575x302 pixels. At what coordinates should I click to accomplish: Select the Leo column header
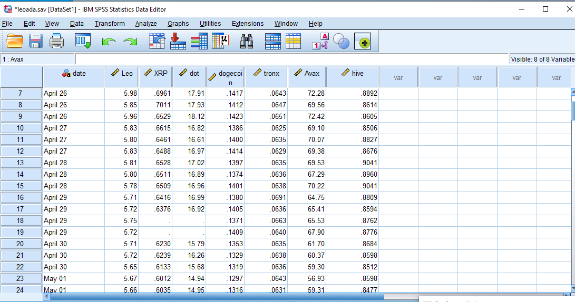point(122,77)
